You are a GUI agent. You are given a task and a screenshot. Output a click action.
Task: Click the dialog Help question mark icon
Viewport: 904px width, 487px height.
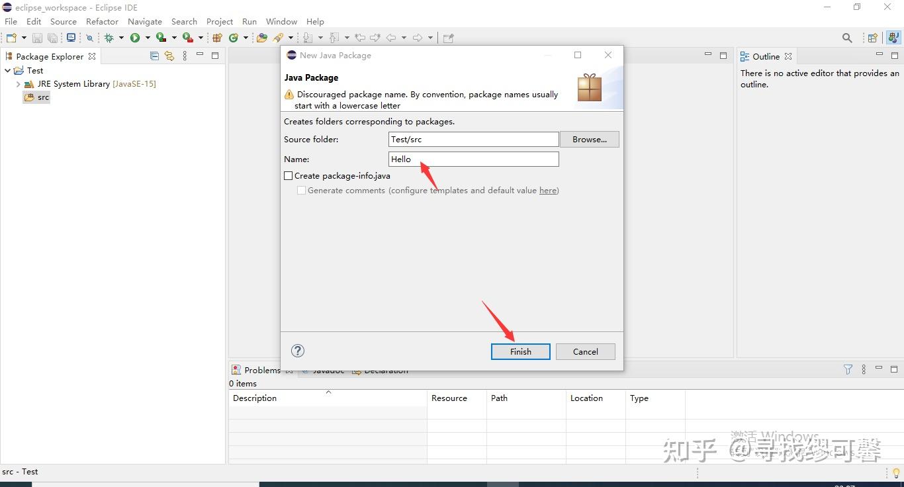pyautogui.click(x=298, y=351)
